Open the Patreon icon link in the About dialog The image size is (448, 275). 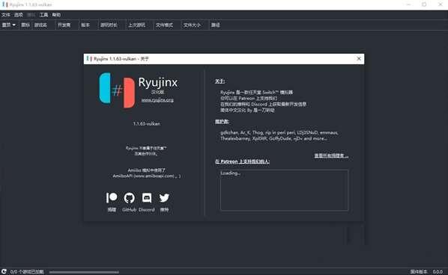coord(112,197)
